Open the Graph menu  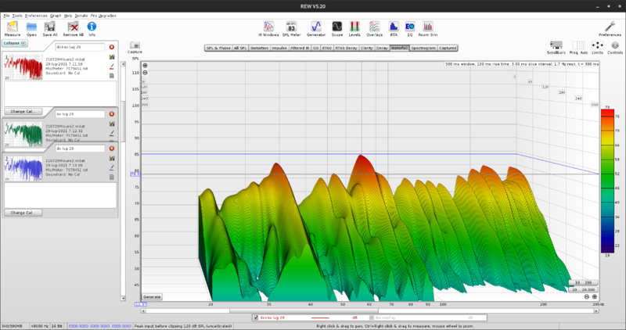point(56,16)
